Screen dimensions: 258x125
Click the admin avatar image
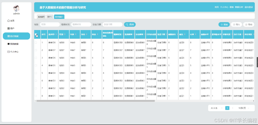tap(16, 8)
